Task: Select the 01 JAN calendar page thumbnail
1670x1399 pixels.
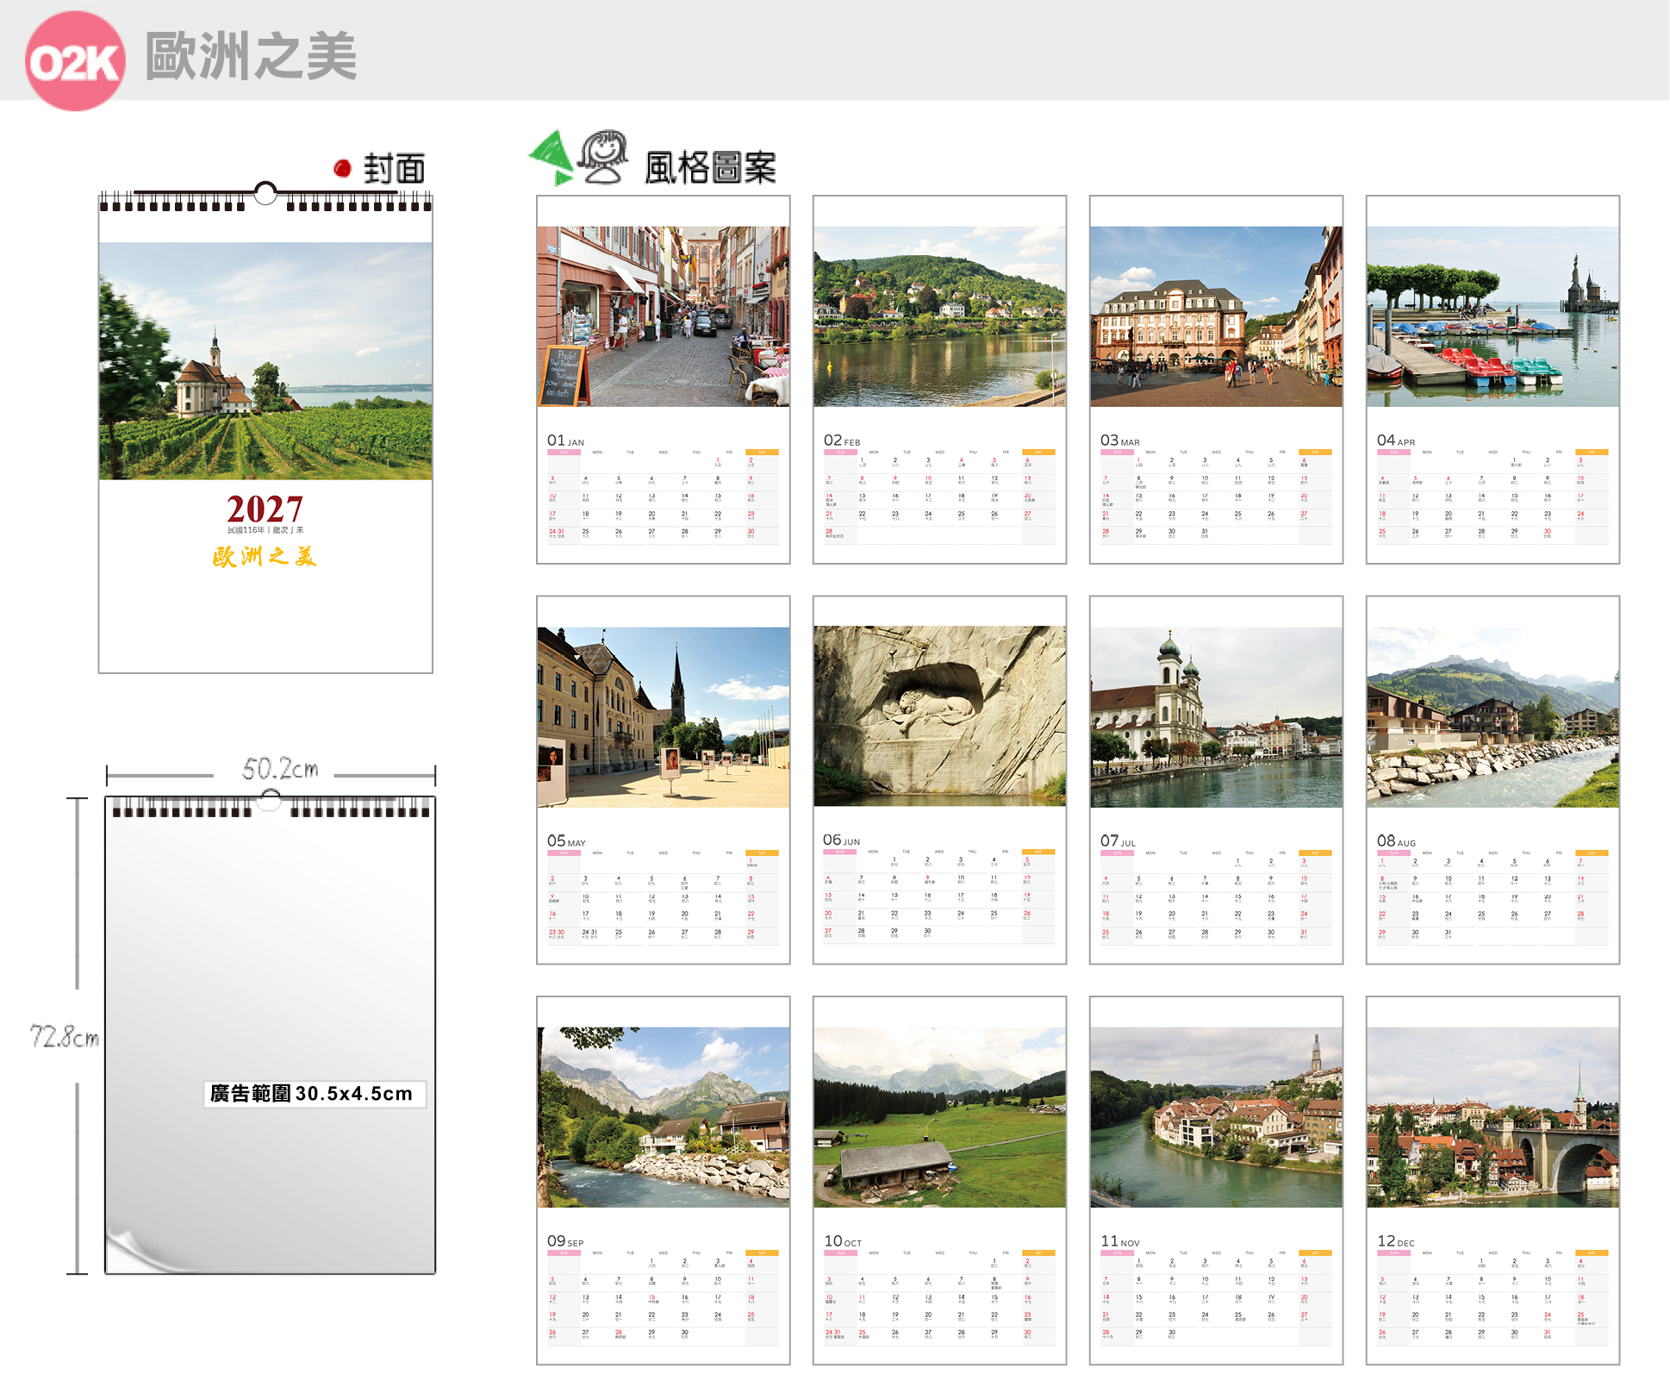Action: coord(664,380)
